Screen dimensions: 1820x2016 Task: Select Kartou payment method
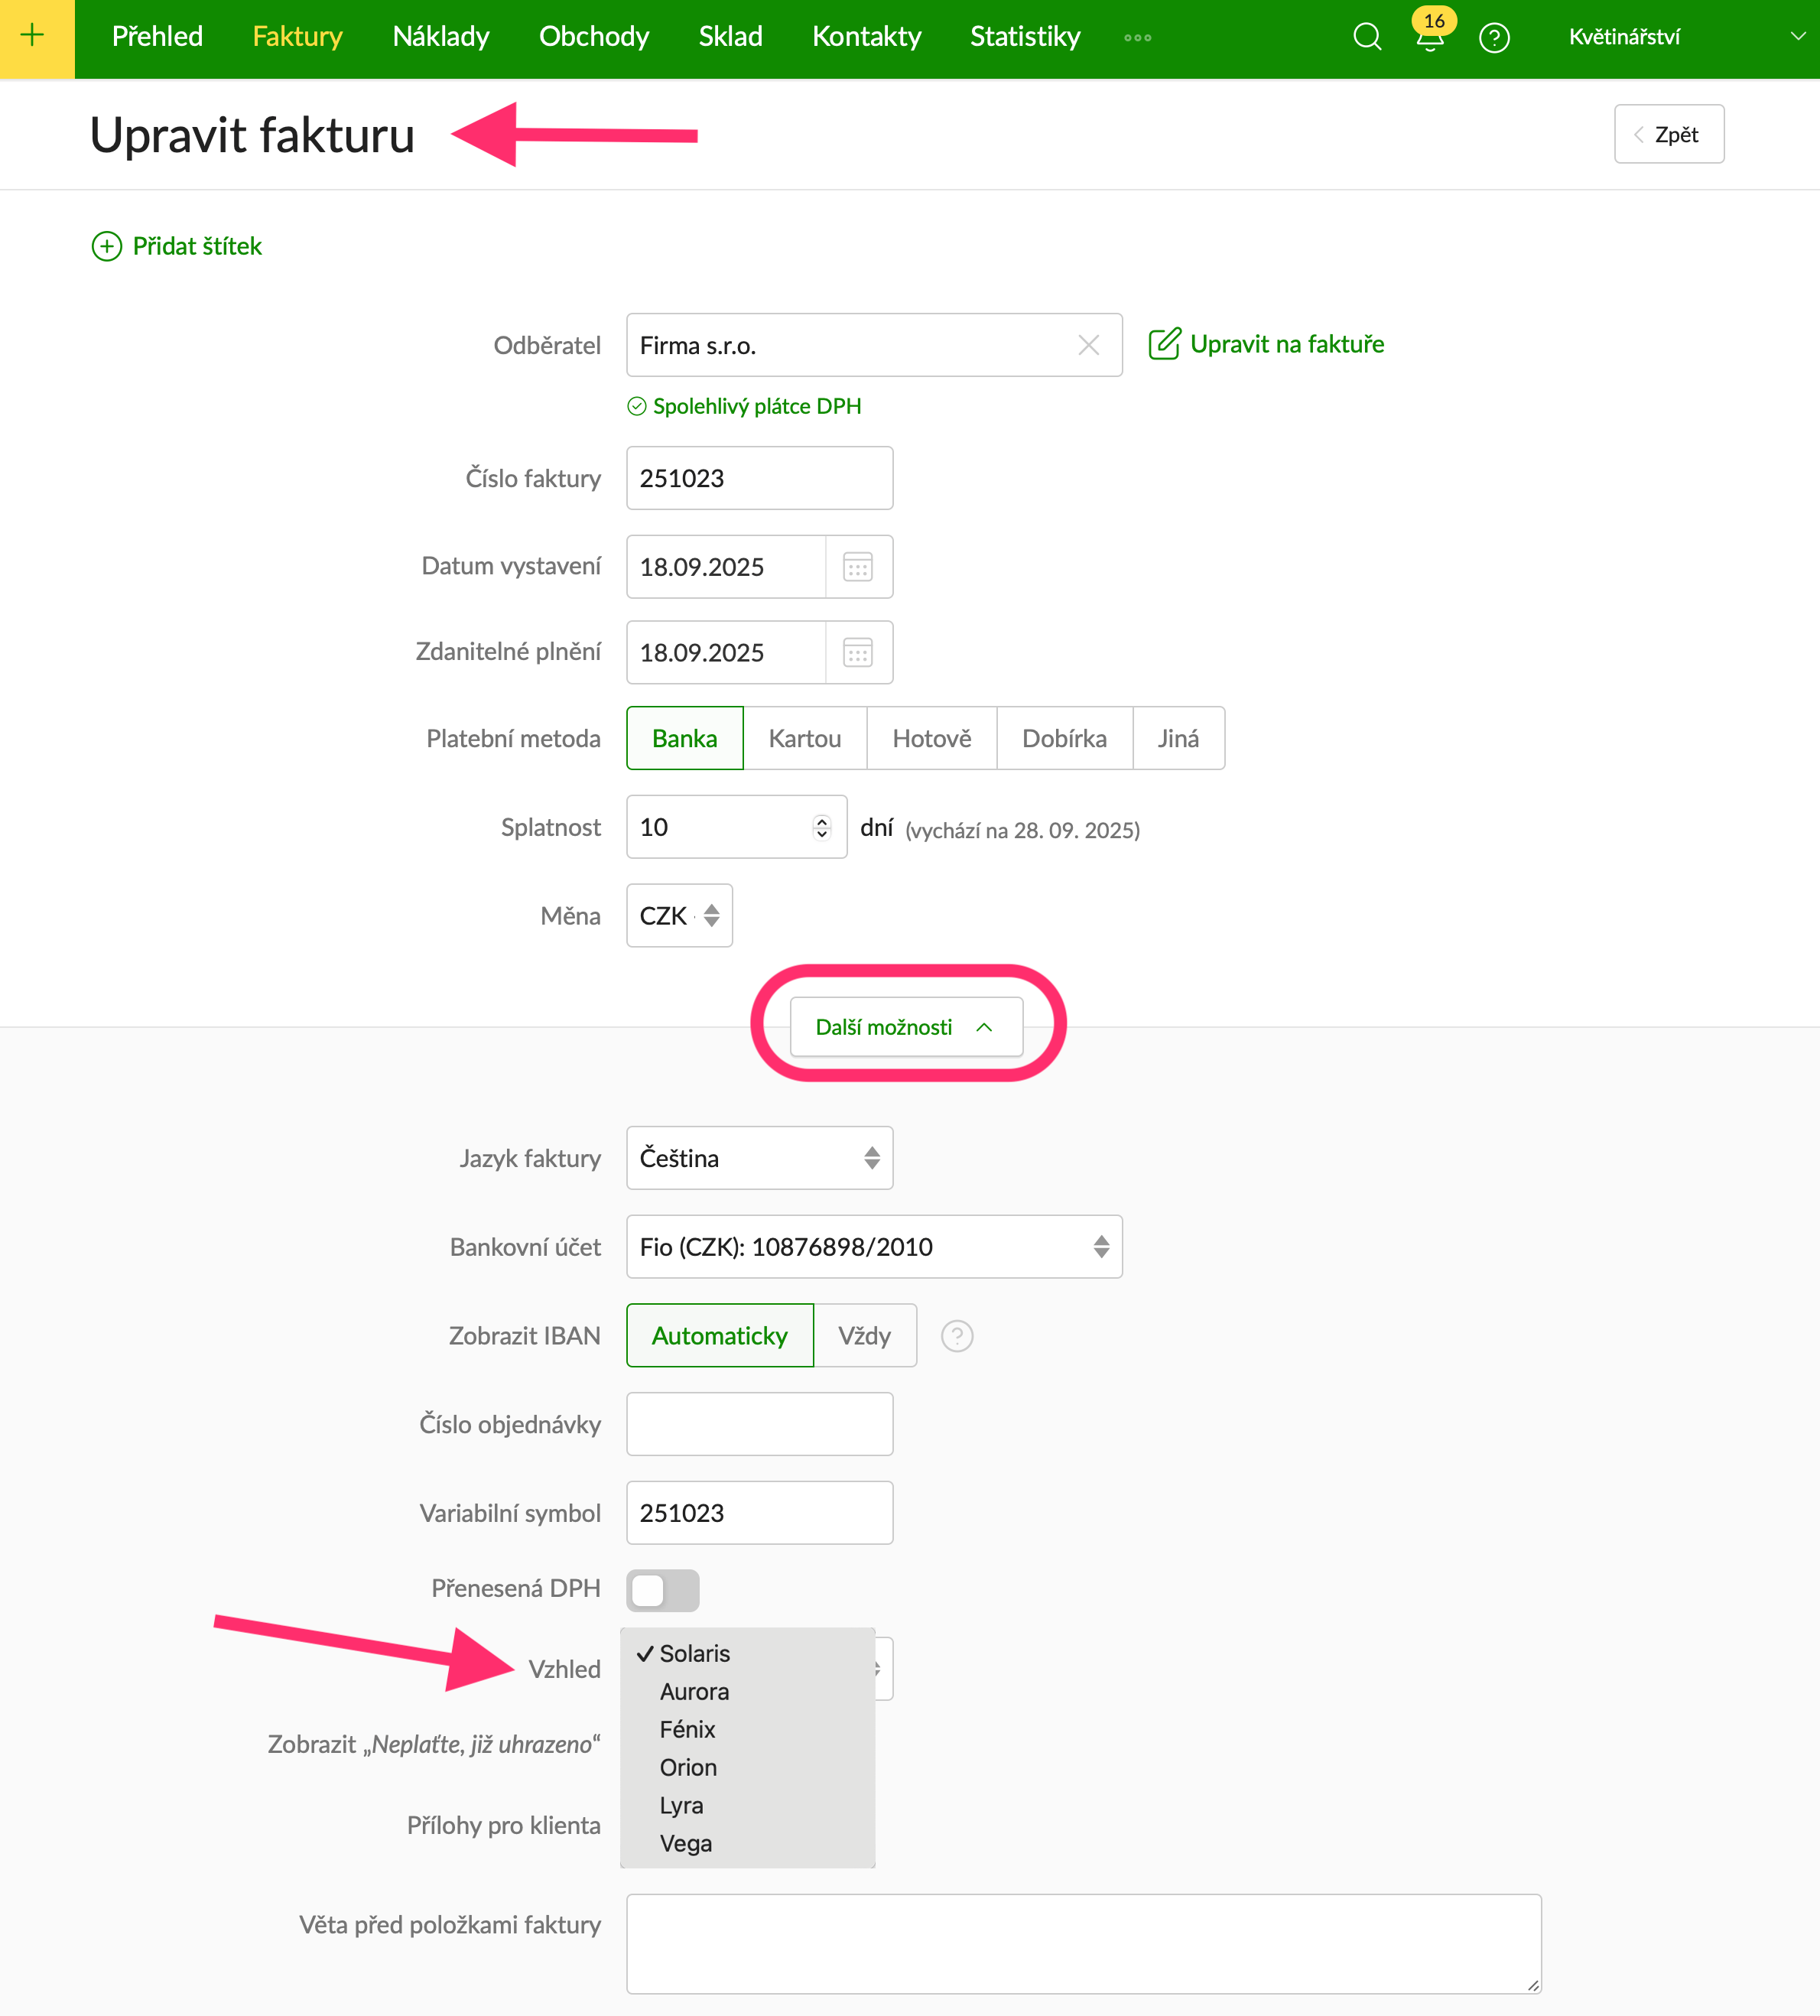click(804, 739)
